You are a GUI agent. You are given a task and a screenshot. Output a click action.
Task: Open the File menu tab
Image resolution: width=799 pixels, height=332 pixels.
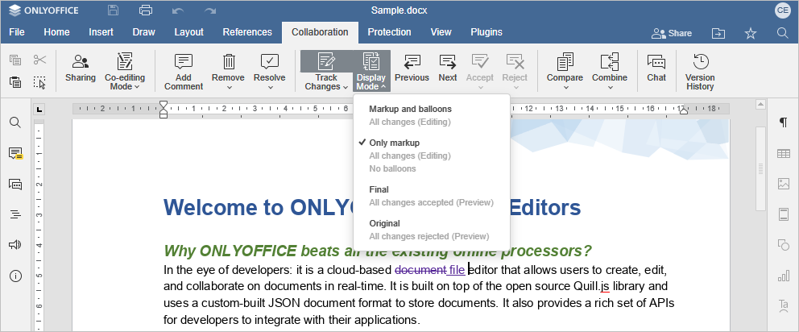tap(17, 32)
